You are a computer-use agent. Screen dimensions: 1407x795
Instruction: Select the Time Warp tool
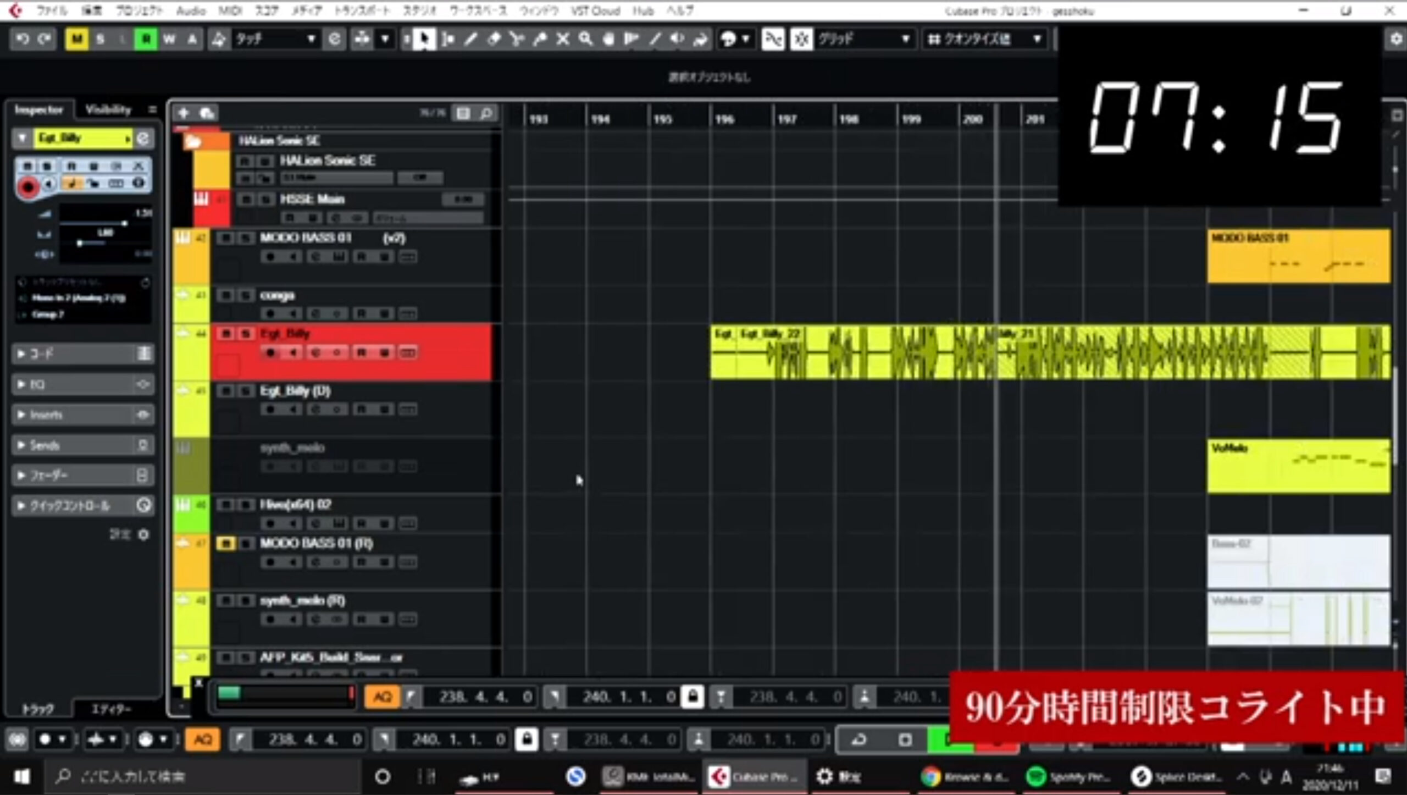pyautogui.click(x=632, y=39)
